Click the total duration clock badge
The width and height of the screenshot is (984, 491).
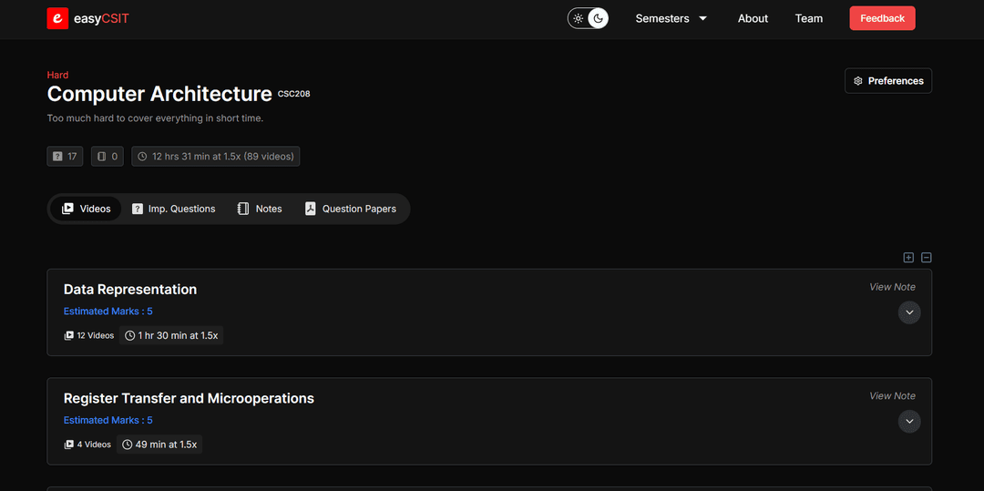click(215, 157)
